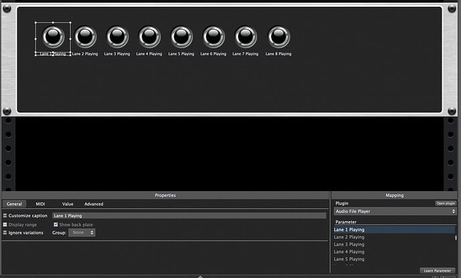Select Lane 3 Playing in the parameter list
This screenshot has height=278, width=461.
tap(349, 245)
